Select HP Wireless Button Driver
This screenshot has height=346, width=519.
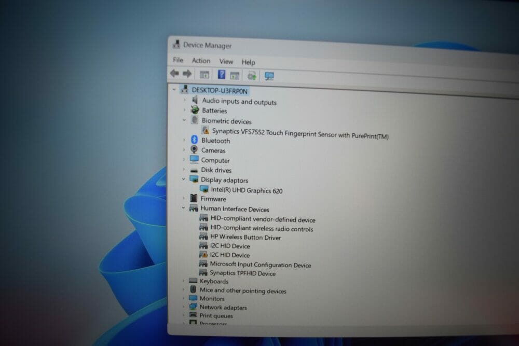[x=245, y=237]
